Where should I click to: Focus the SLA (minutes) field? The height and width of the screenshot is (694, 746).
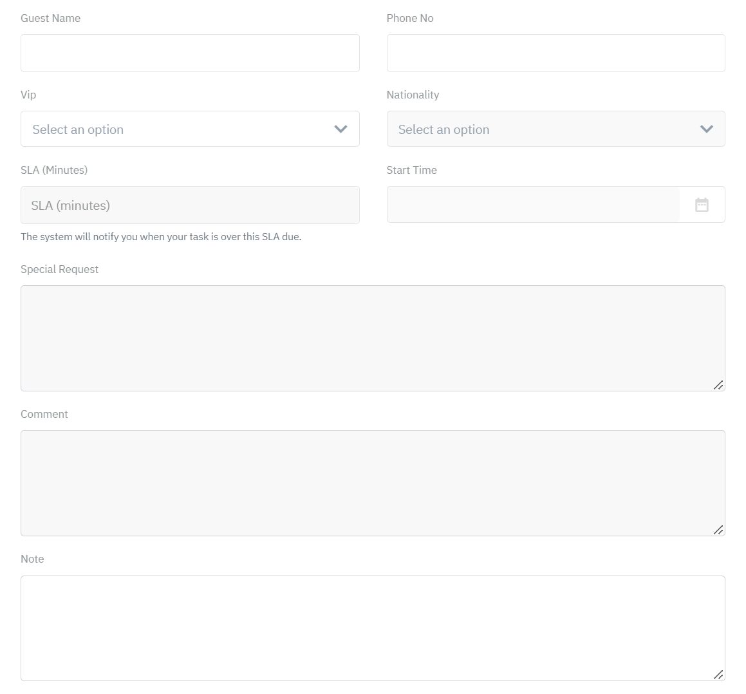pos(190,205)
